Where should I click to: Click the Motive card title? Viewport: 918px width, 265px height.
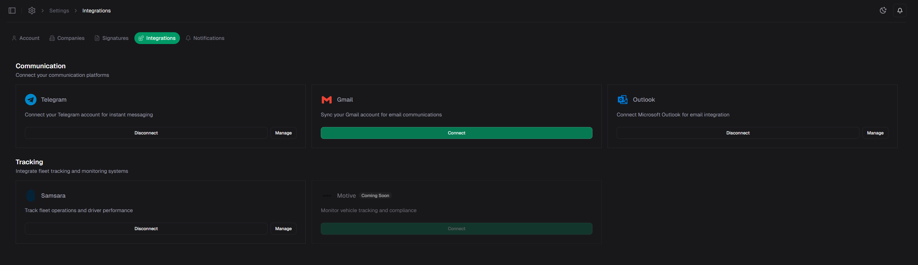[346, 196]
